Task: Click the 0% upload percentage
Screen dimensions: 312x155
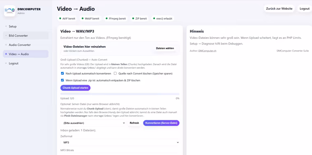Action: click(x=177, y=98)
